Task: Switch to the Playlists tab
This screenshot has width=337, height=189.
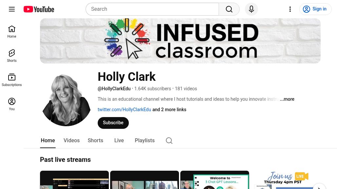Action: [145, 140]
